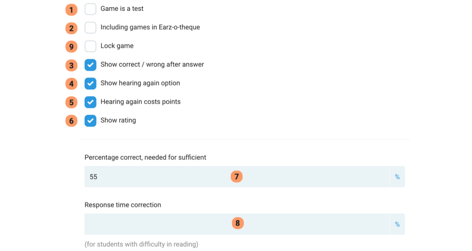Disable 'Show correct / wrong after answer'
Screen dimensions: 472x251
(x=90, y=65)
